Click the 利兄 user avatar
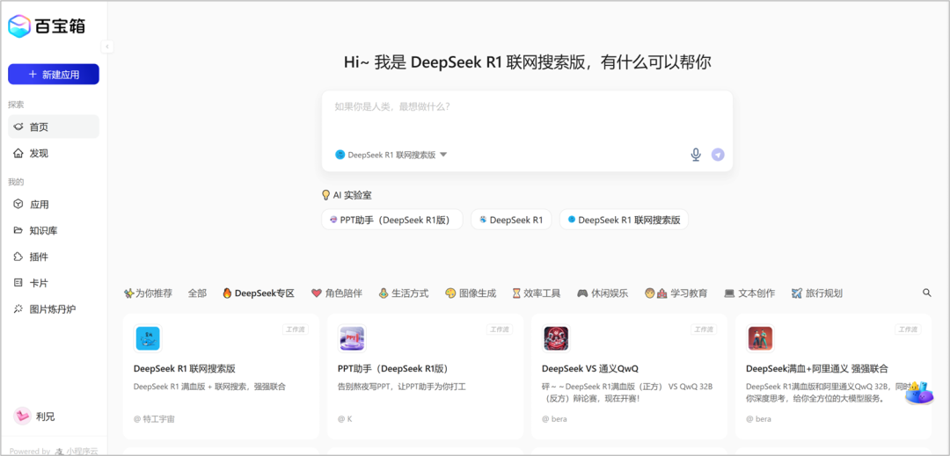The image size is (950, 456). coord(22,416)
